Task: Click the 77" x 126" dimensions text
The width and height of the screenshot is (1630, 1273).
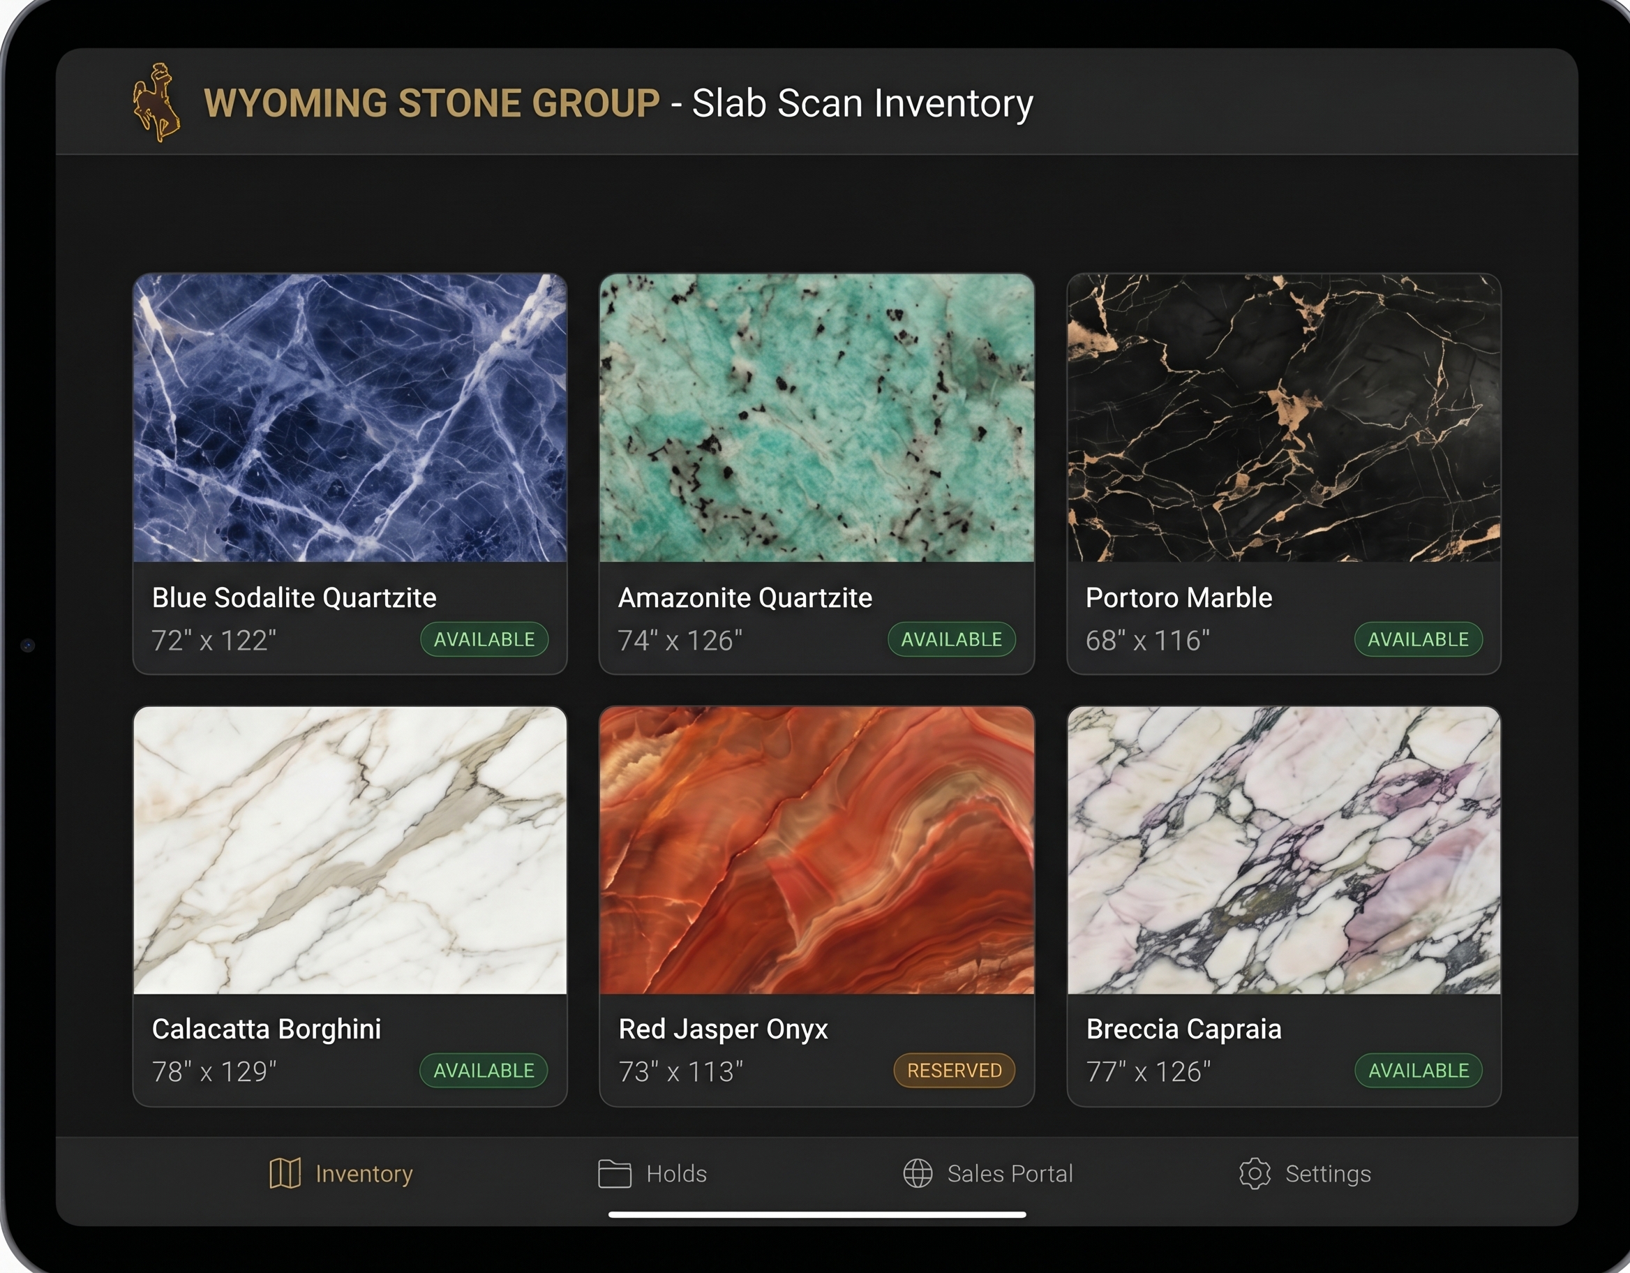Action: click(x=1148, y=1072)
